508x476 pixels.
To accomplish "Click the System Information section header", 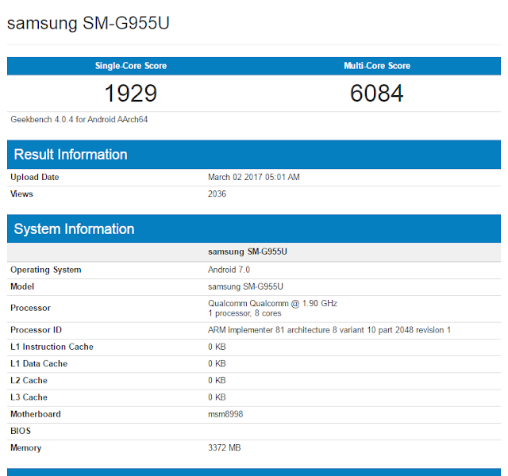I will click(x=74, y=229).
